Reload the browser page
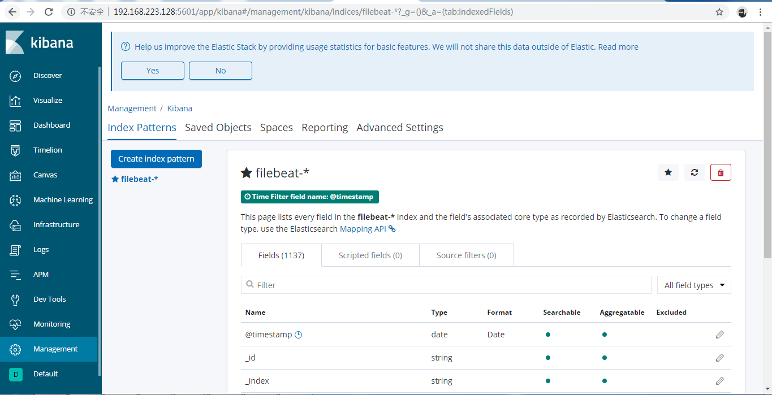Image resolution: width=772 pixels, height=395 pixels. (x=49, y=12)
